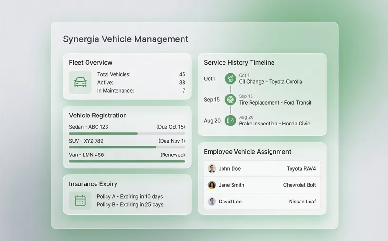
Task: Click the in maintenance value 7
Action: click(x=184, y=91)
